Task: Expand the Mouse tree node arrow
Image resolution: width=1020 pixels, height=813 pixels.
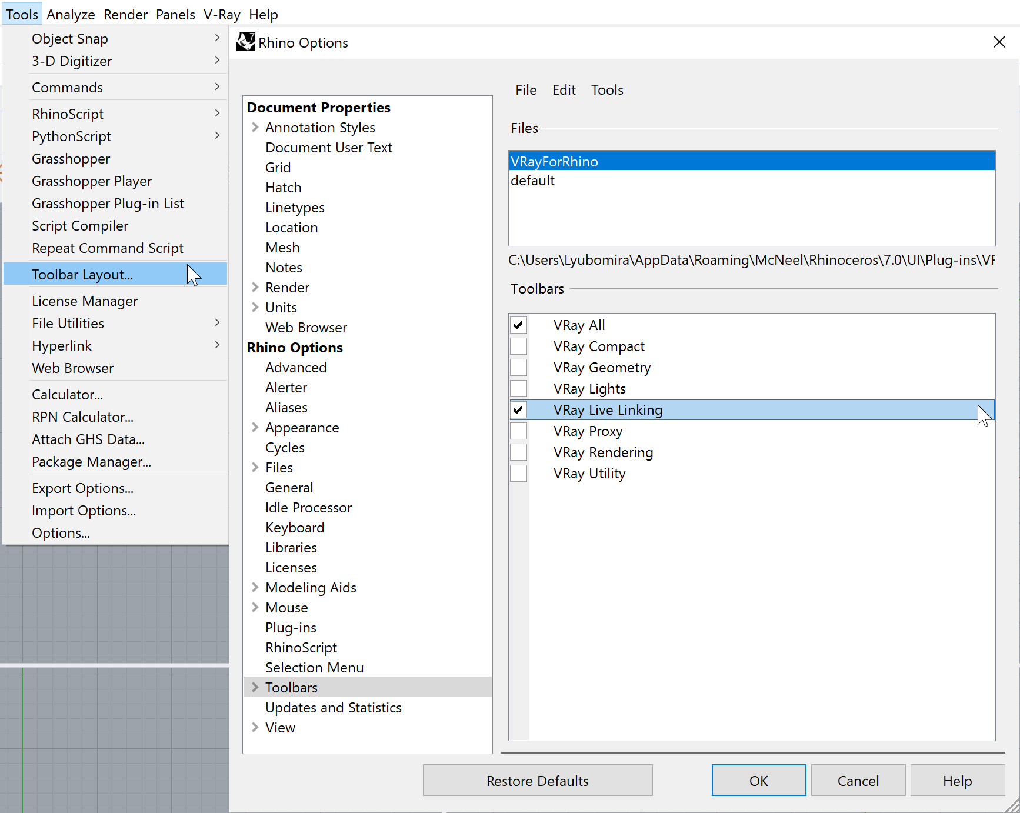Action: (255, 608)
